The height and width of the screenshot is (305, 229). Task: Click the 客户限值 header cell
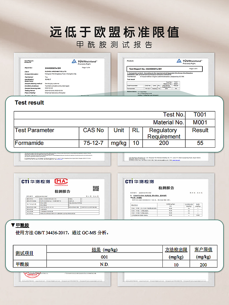pyautogui.click(x=203, y=253)
